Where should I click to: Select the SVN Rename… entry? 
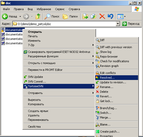[117, 87]
